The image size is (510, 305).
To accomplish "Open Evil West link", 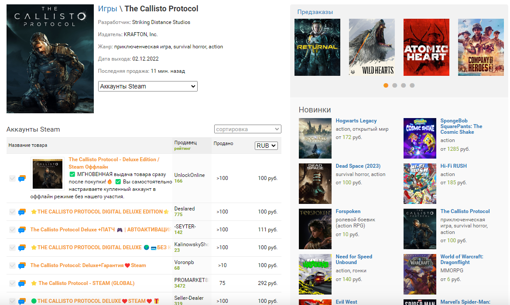I will pyautogui.click(x=346, y=302).
